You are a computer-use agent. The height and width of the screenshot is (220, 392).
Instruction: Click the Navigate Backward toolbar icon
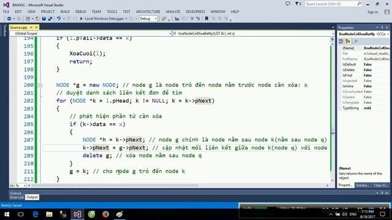pyautogui.click(x=9, y=19)
